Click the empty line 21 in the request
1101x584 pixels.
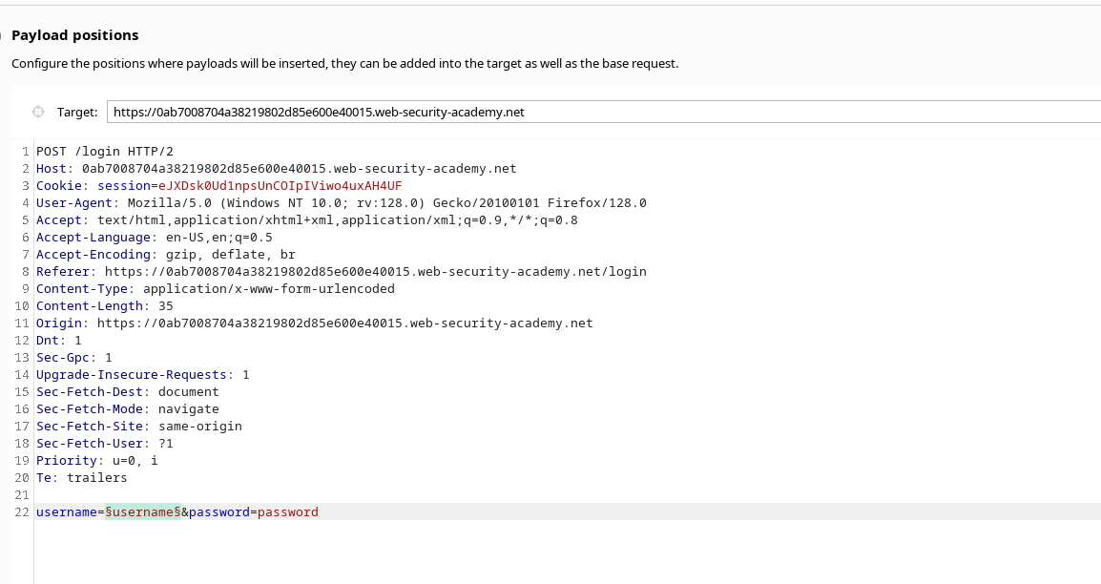coord(286,495)
